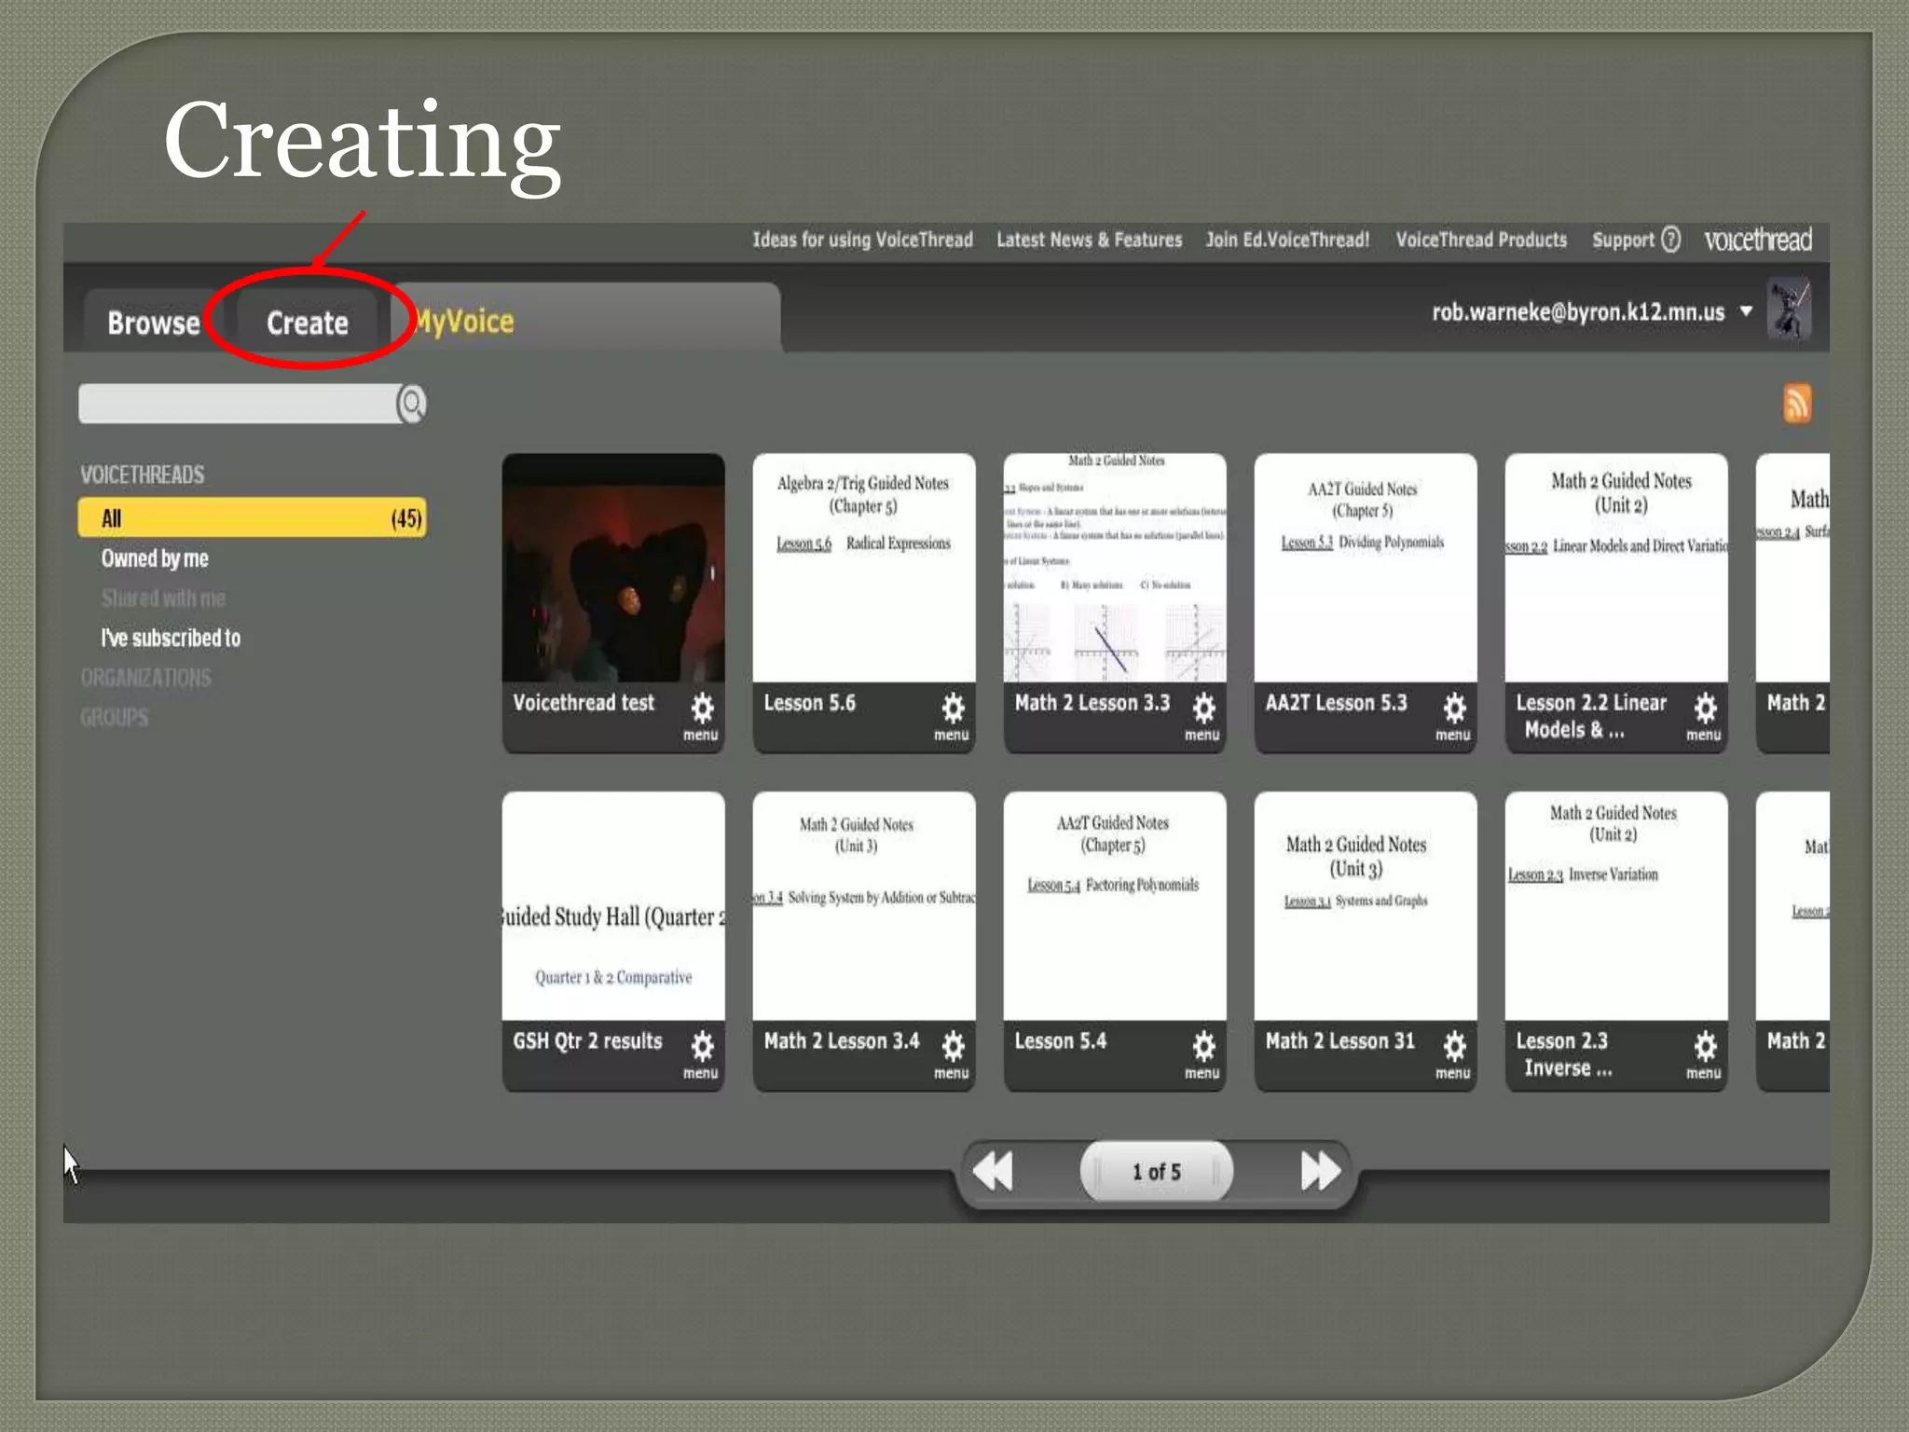Select the All voicethreads filter
Screen dimensions: 1909x1432
(252, 518)
